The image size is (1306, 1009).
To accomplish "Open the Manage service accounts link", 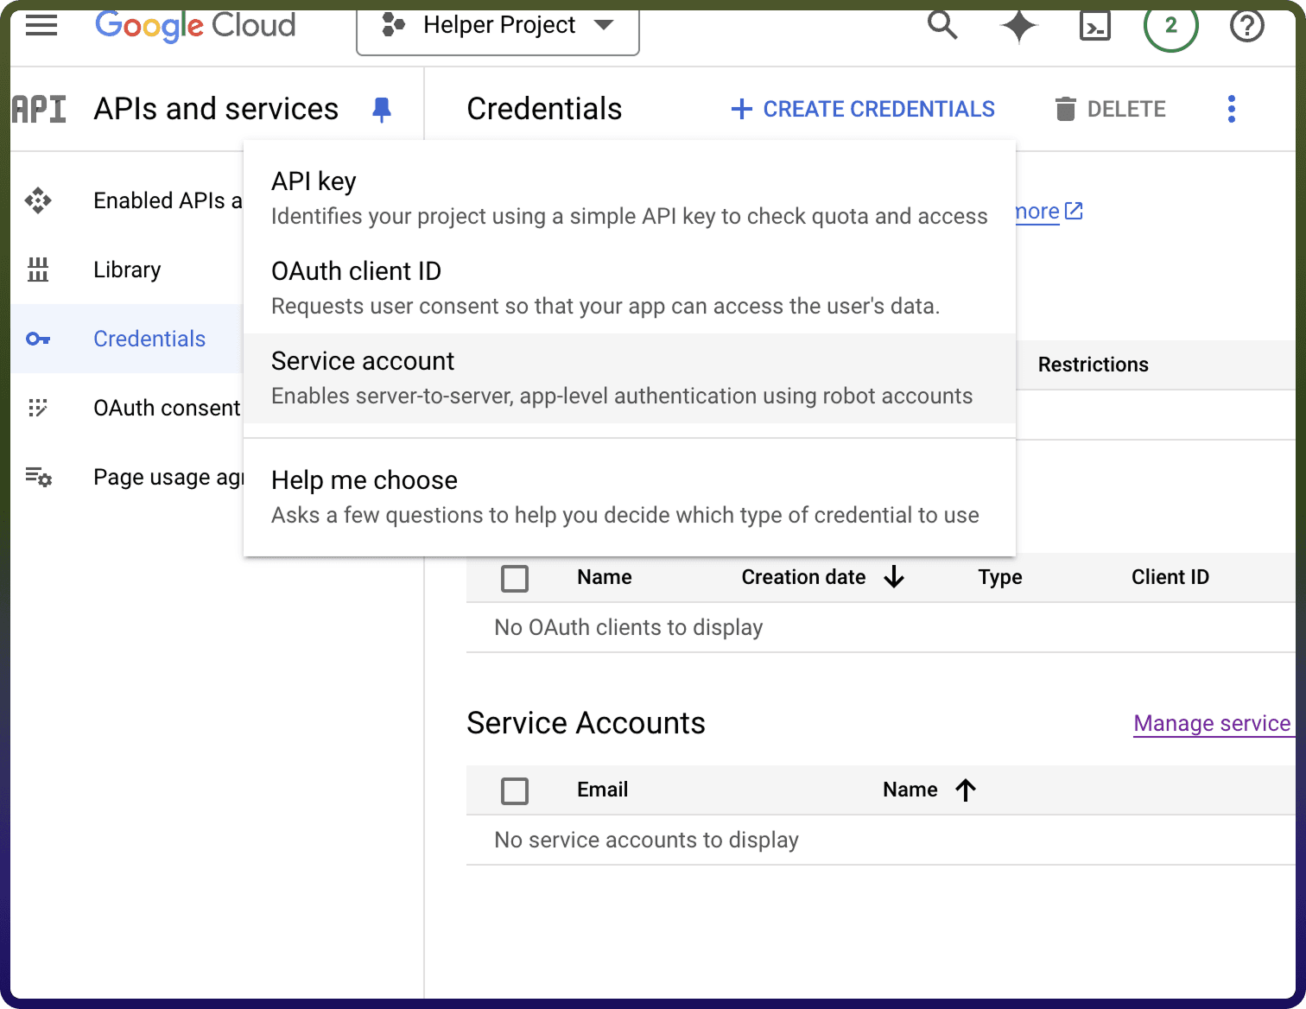I will coord(1213,723).
